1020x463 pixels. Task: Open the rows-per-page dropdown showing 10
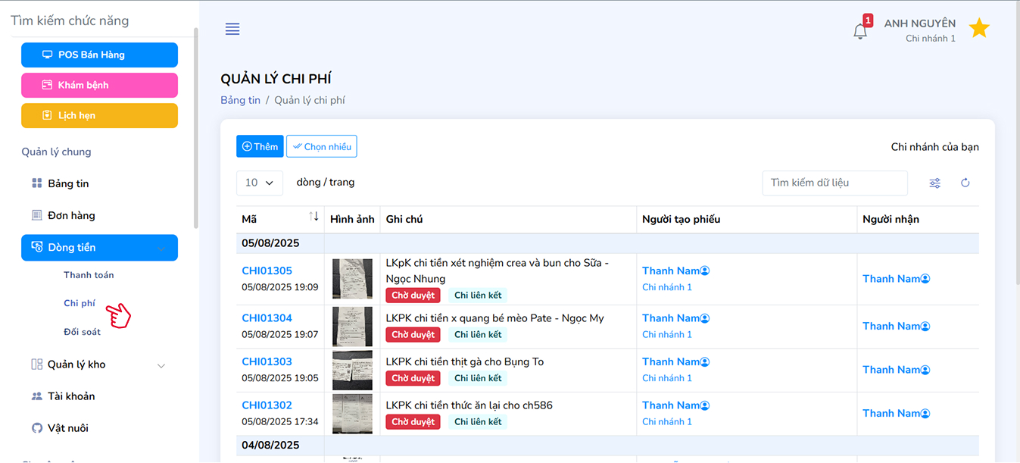260,183
